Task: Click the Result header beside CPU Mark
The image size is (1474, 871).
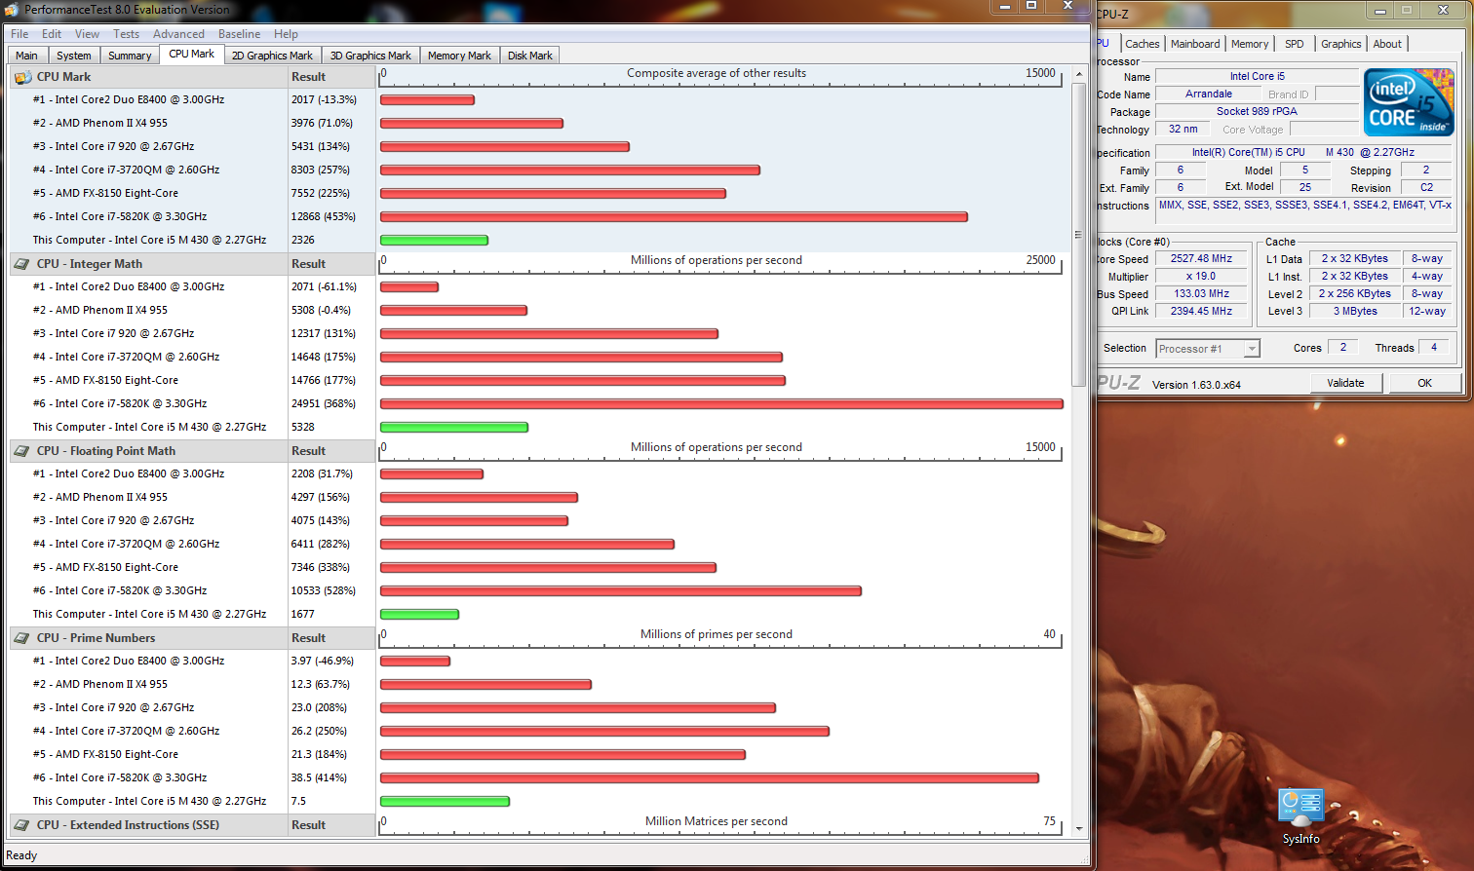Action: [x=330, y=77]
